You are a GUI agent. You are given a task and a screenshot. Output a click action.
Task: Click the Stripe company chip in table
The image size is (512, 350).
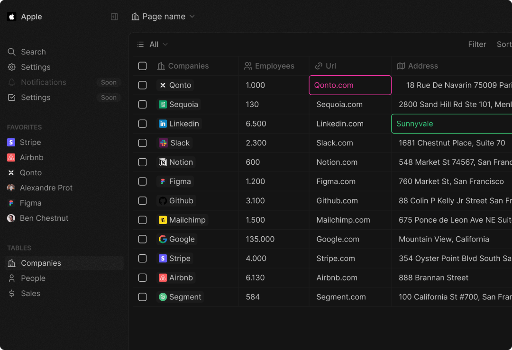174,258
